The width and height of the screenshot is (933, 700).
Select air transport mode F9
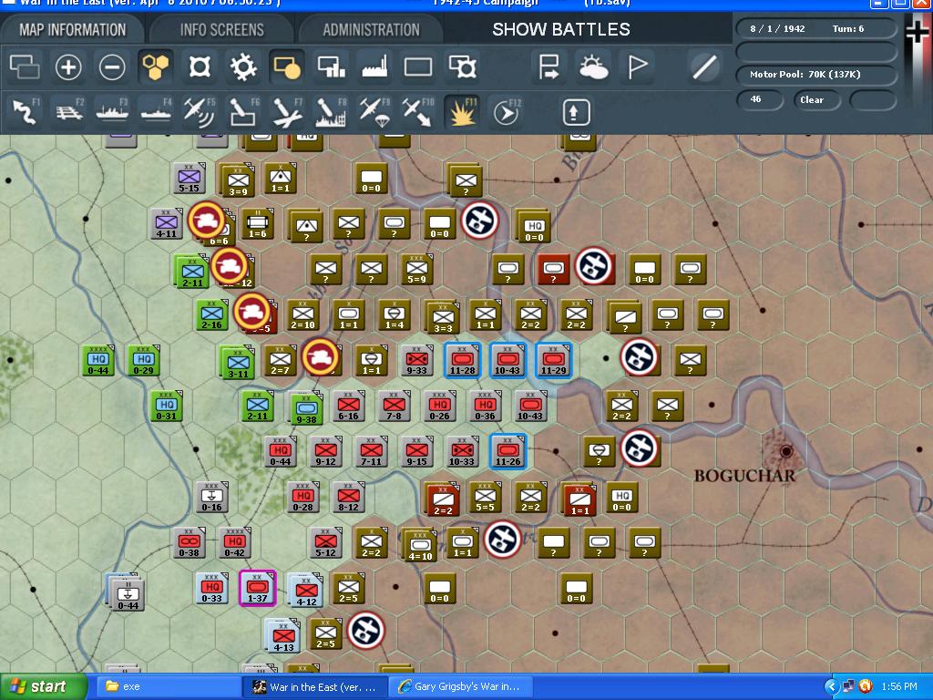374,112
